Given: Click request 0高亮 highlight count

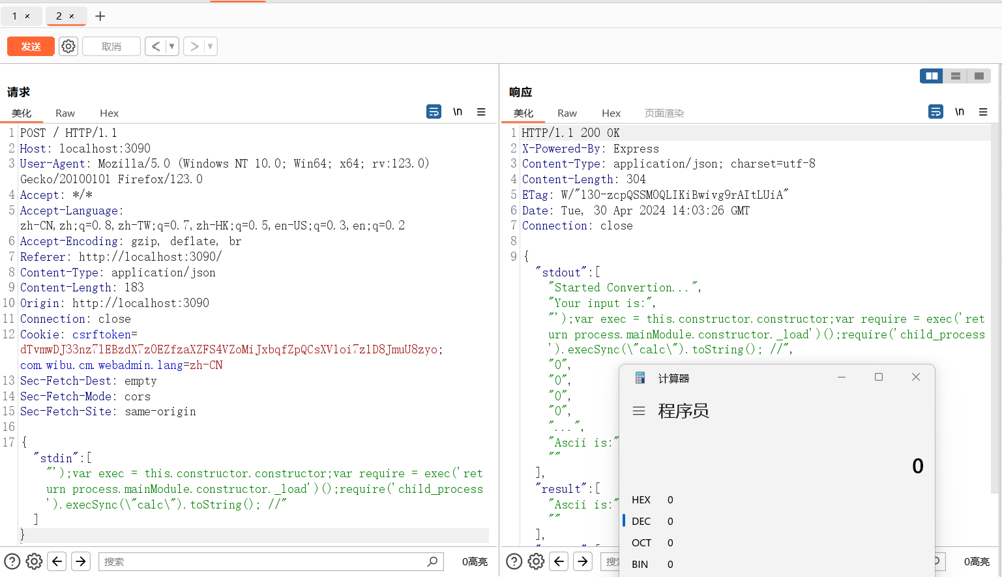Looking at the screenshot, I should (475, 561).
